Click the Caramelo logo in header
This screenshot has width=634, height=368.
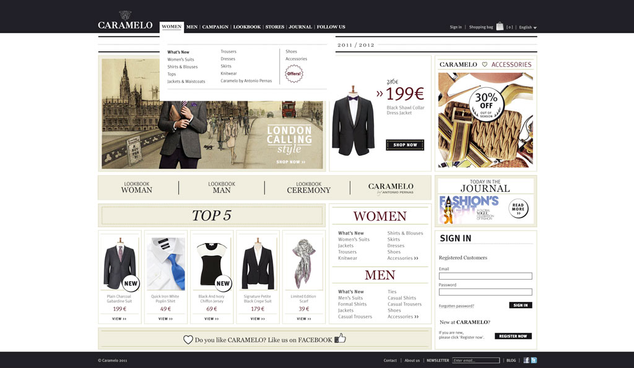(125, 21)
